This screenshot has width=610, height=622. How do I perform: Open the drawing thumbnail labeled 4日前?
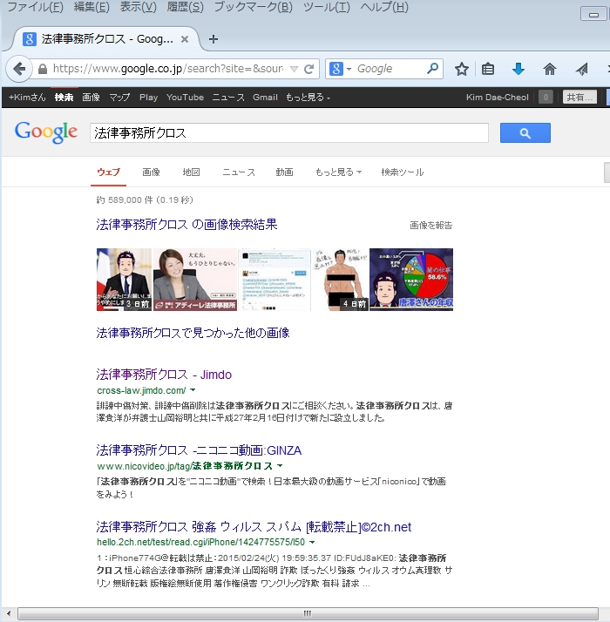(341, 280)
